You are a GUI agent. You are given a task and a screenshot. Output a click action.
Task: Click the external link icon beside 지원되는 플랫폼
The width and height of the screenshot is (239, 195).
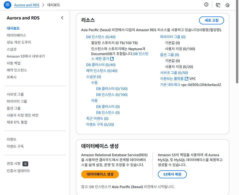point(186,79)
